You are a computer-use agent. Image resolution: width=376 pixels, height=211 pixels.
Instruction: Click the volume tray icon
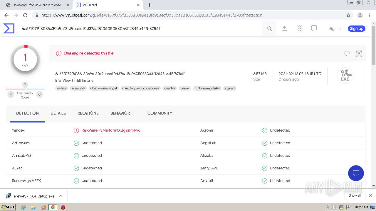click(334, 207)
